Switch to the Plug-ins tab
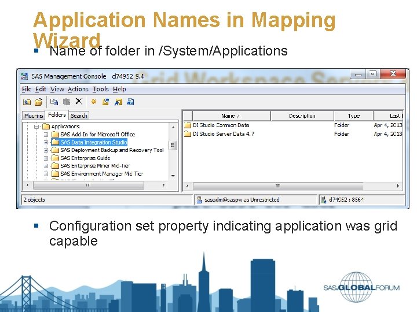The height and width of the screenshot is (312, 417). tap(34, 116)
